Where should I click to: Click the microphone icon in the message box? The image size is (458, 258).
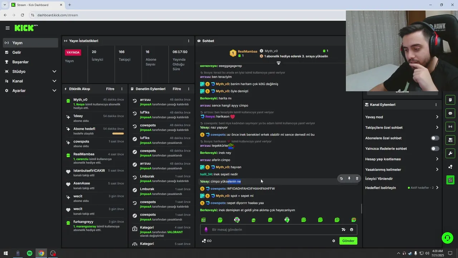[x=206, y=230]
